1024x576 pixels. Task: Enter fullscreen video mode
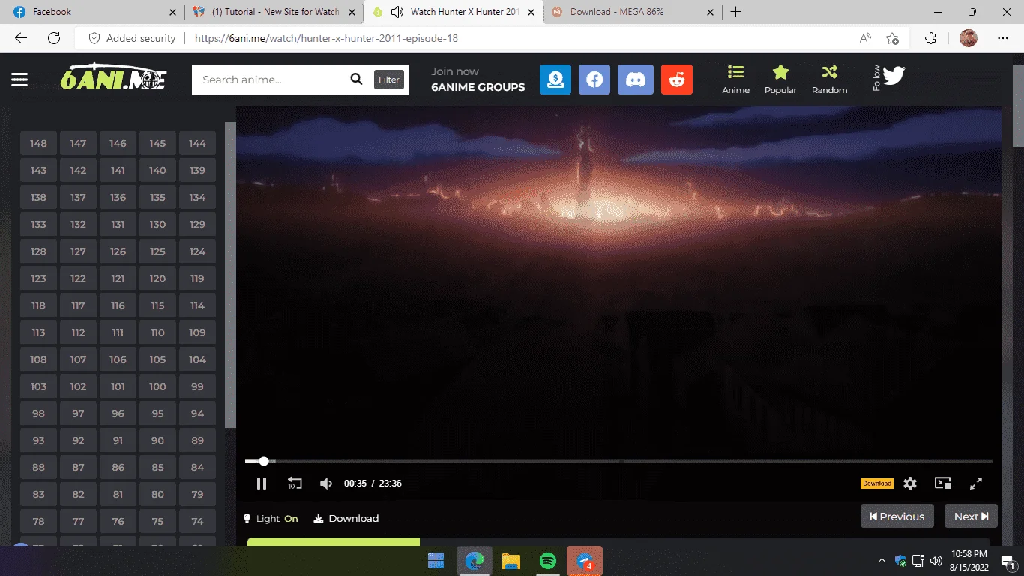tap(976, 484)
